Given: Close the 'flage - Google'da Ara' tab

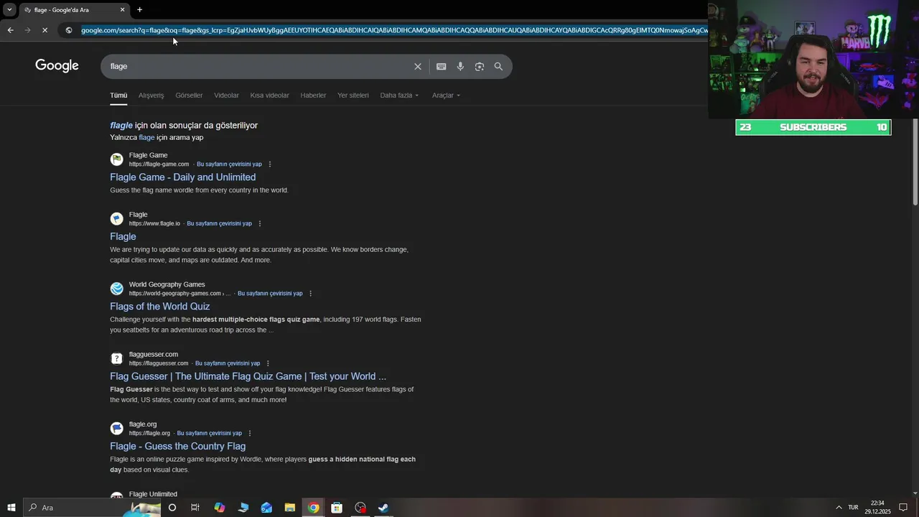Looking at the screenshot, I should click(122, 10).
